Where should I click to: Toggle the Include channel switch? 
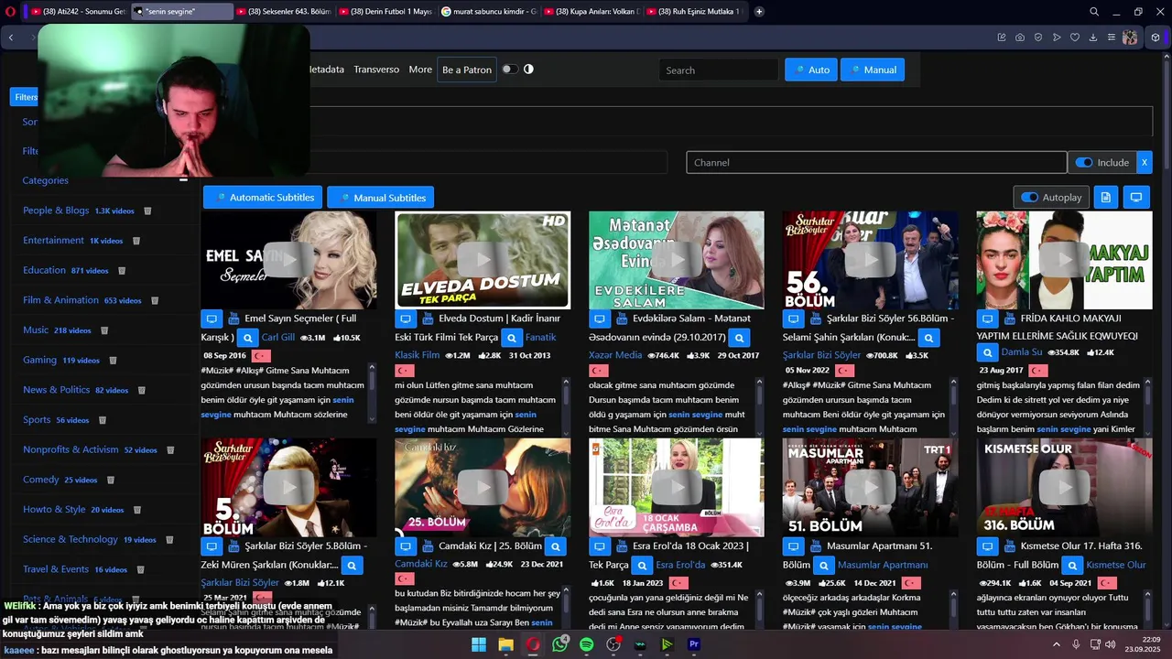[1084, 162]
